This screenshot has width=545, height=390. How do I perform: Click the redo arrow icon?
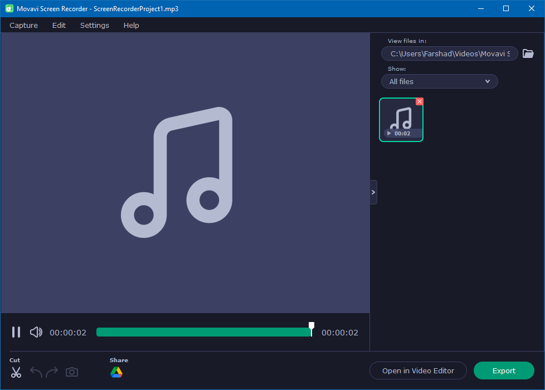tap(52, 372)
